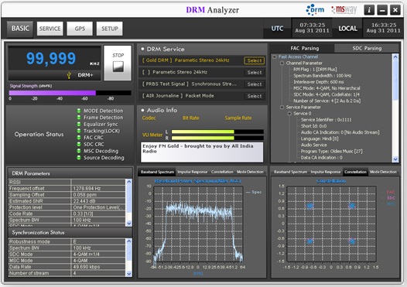Switch to the BASIC tab

[x=20, y=29]
